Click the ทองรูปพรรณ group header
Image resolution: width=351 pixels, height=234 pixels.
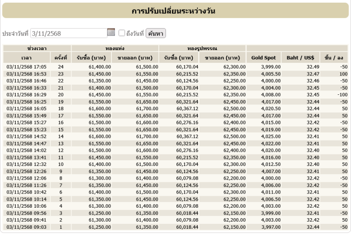click(x=203, y=48)
